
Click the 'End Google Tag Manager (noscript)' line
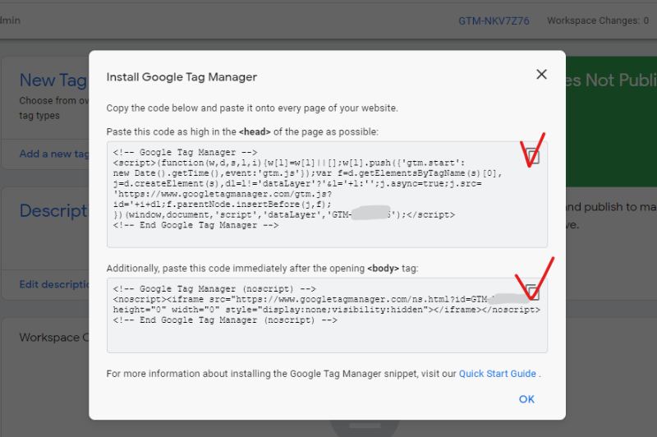tap(225, 320)
